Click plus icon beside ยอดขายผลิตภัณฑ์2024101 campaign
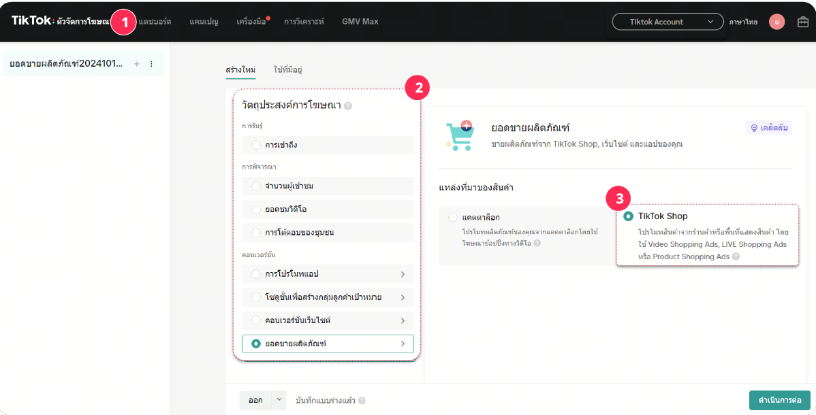 (x=137, y=64)
